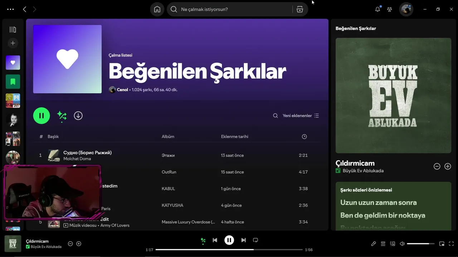
Task: Open the green bookmark episodes item
Action: click(13, 82)
